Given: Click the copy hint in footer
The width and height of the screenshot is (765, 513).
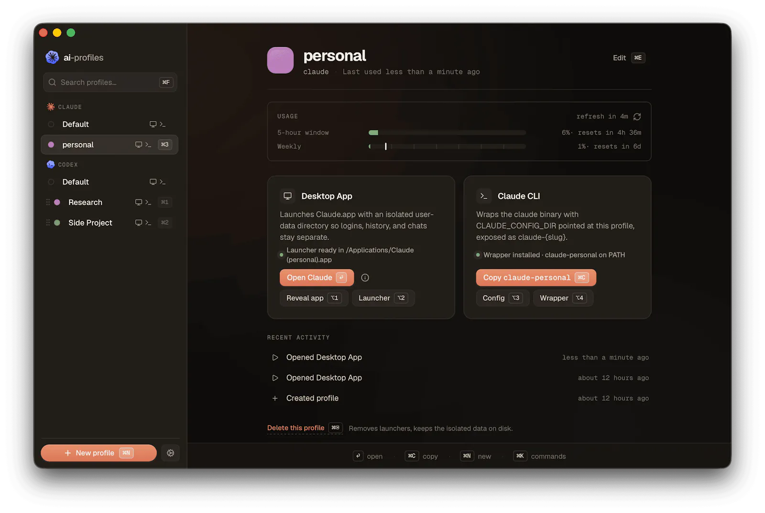Looking at the screenshot, I should (421, 456).
